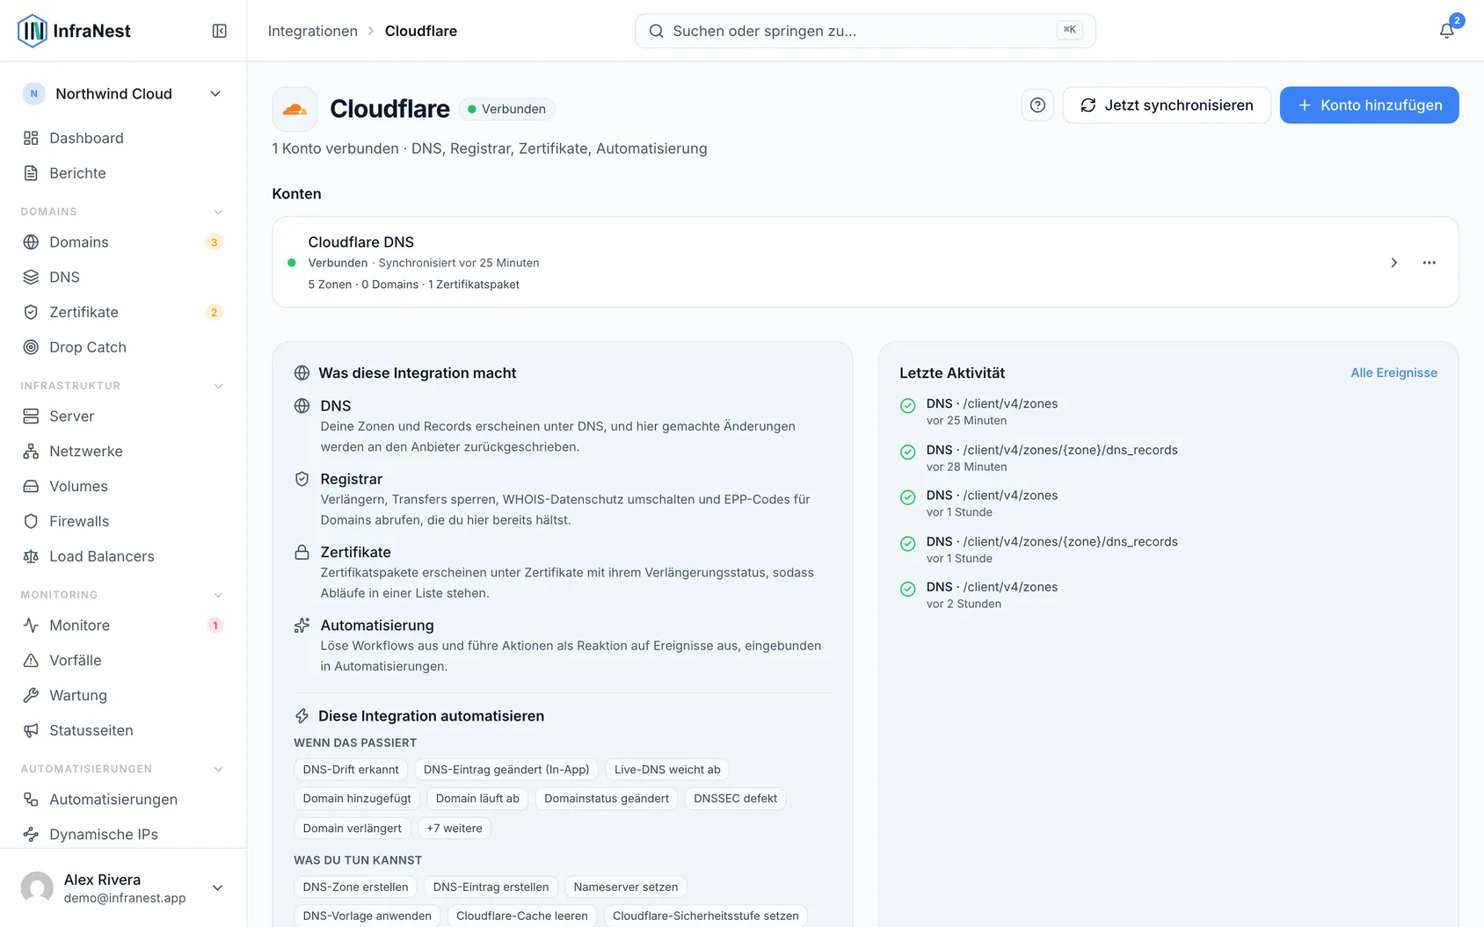Collapse the INFRASTRUKTUR section
The width and height of the screenshot is (1484, 927).
coord(219,386)
